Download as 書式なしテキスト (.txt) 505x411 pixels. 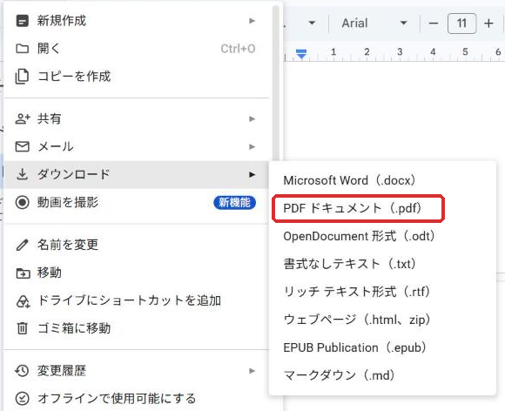tap(382, 264)
